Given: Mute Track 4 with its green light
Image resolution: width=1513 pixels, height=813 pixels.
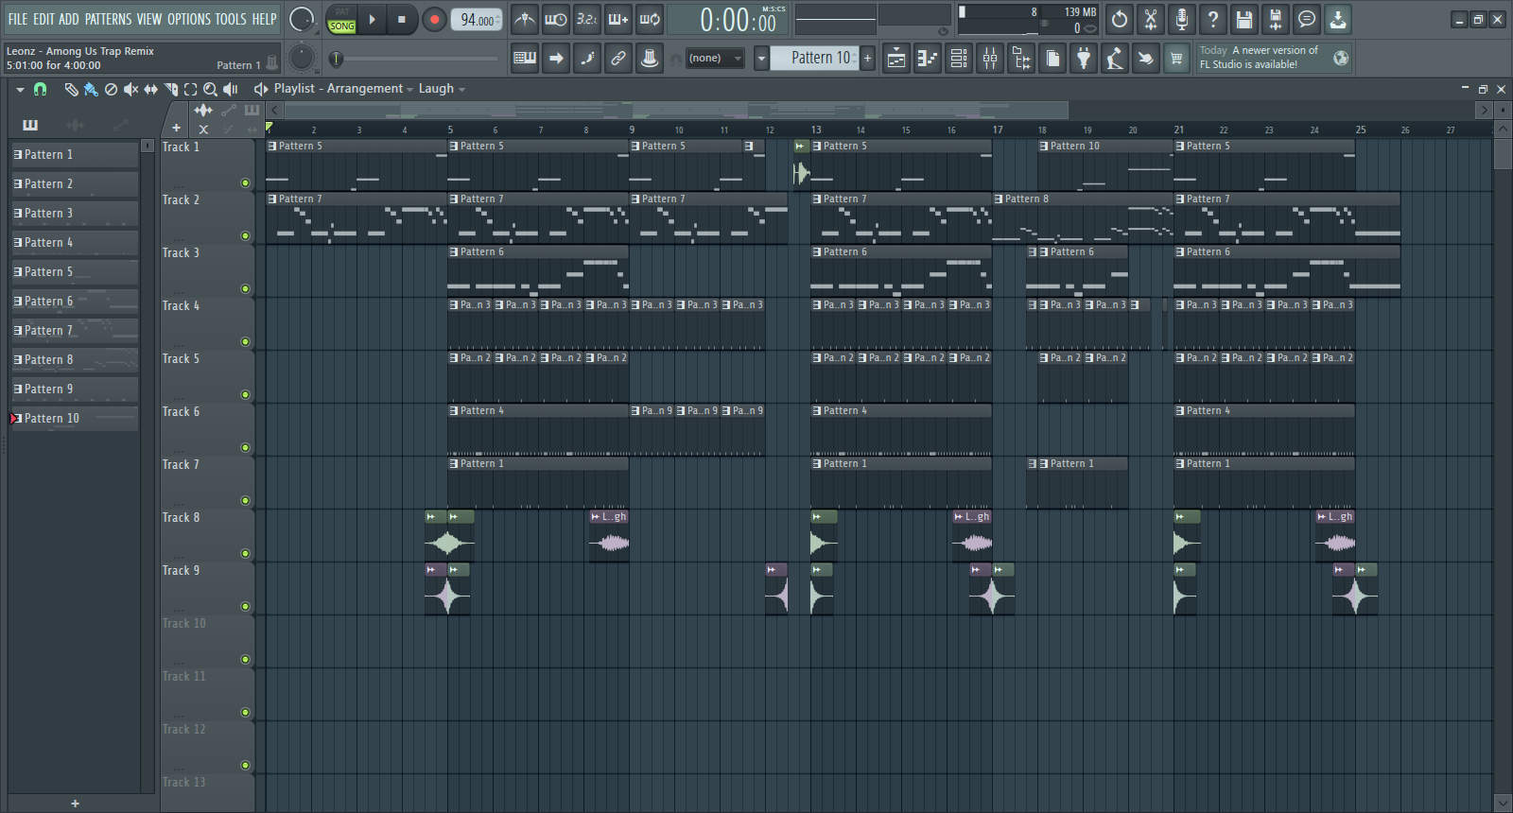Looking at the screenshot, I should coord(245,342).
